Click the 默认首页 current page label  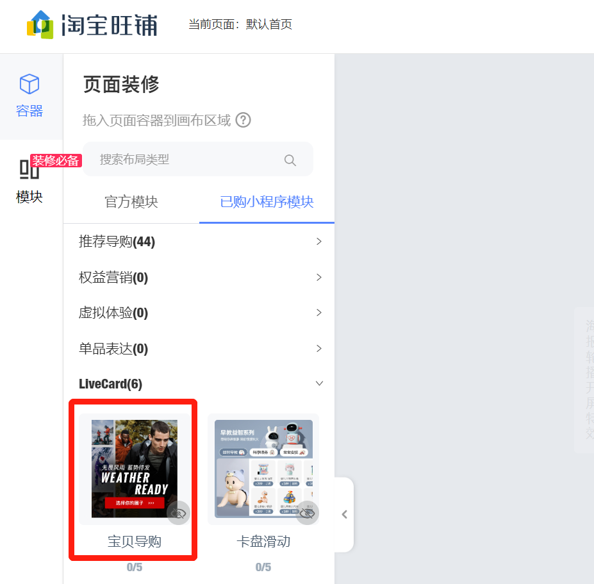tap(269, 24)
